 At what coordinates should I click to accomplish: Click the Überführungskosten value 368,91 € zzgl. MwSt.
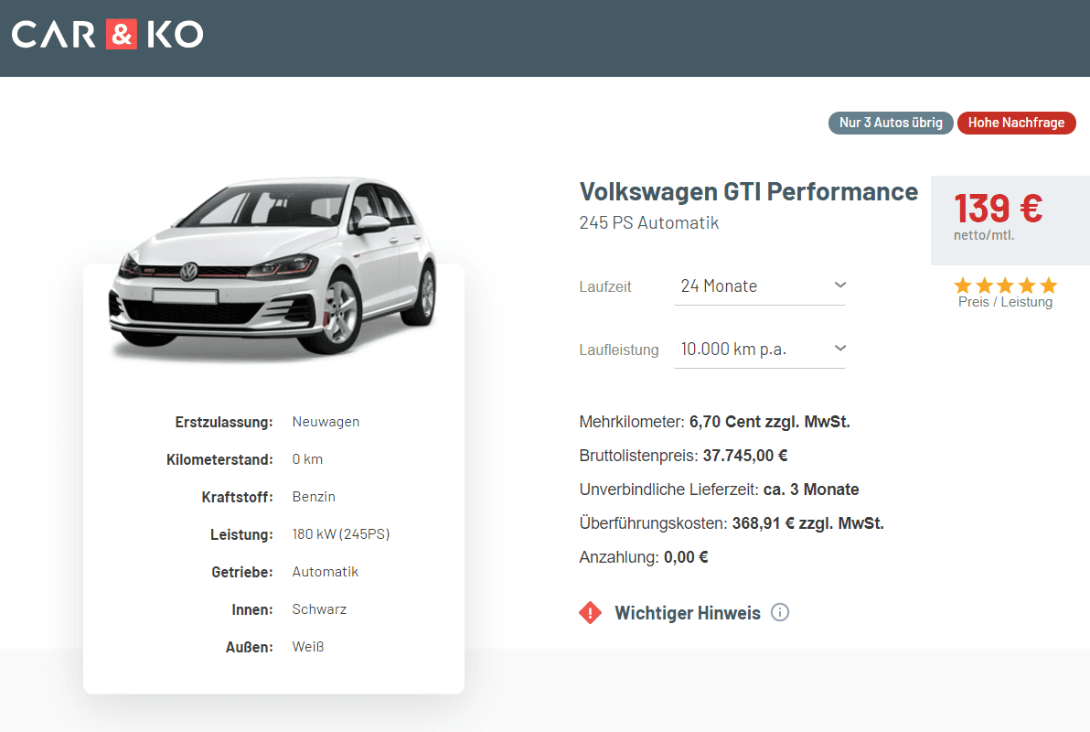807,523
